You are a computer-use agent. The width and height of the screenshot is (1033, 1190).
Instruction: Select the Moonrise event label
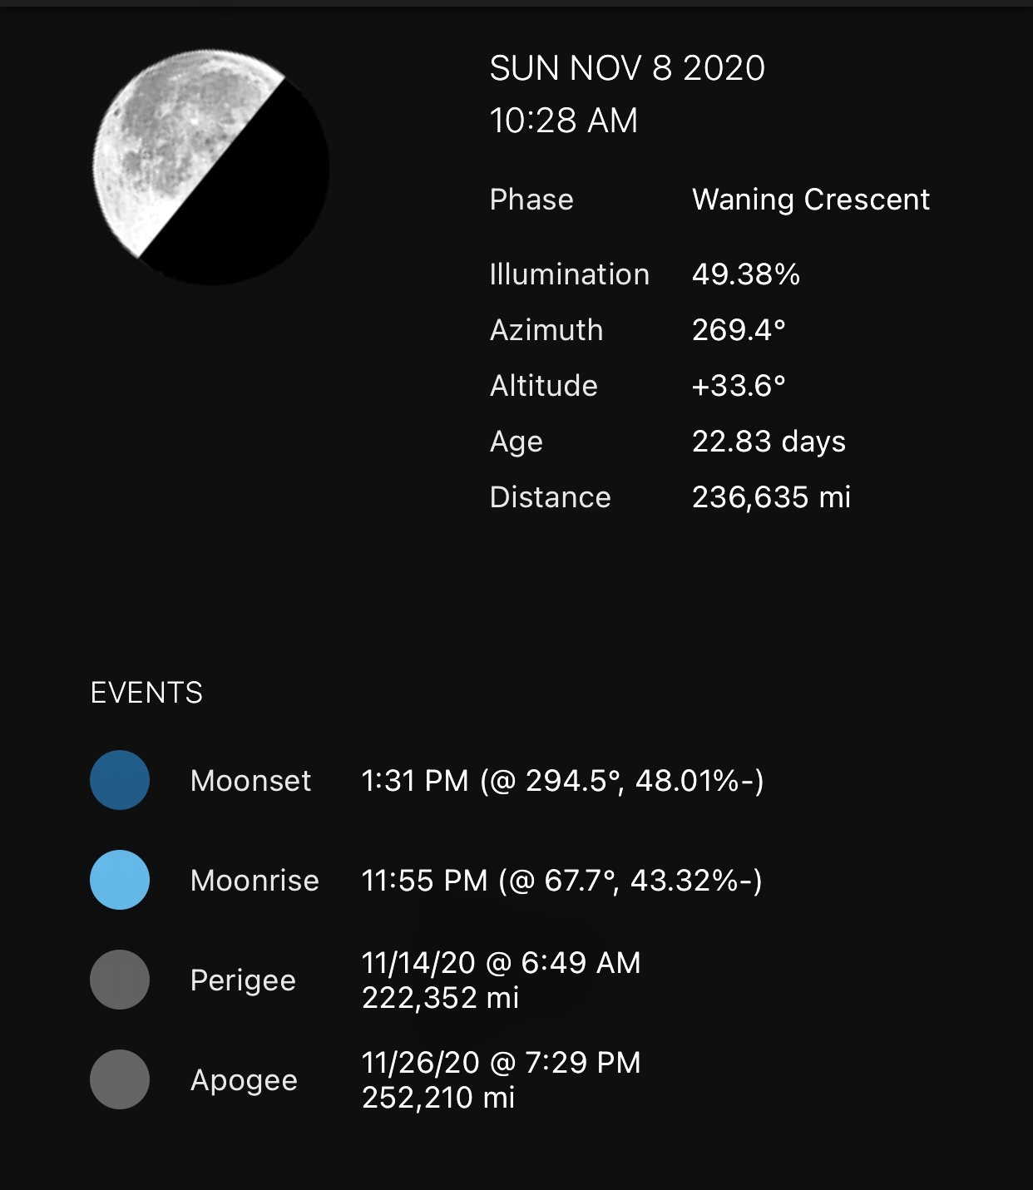pos(255,881)
